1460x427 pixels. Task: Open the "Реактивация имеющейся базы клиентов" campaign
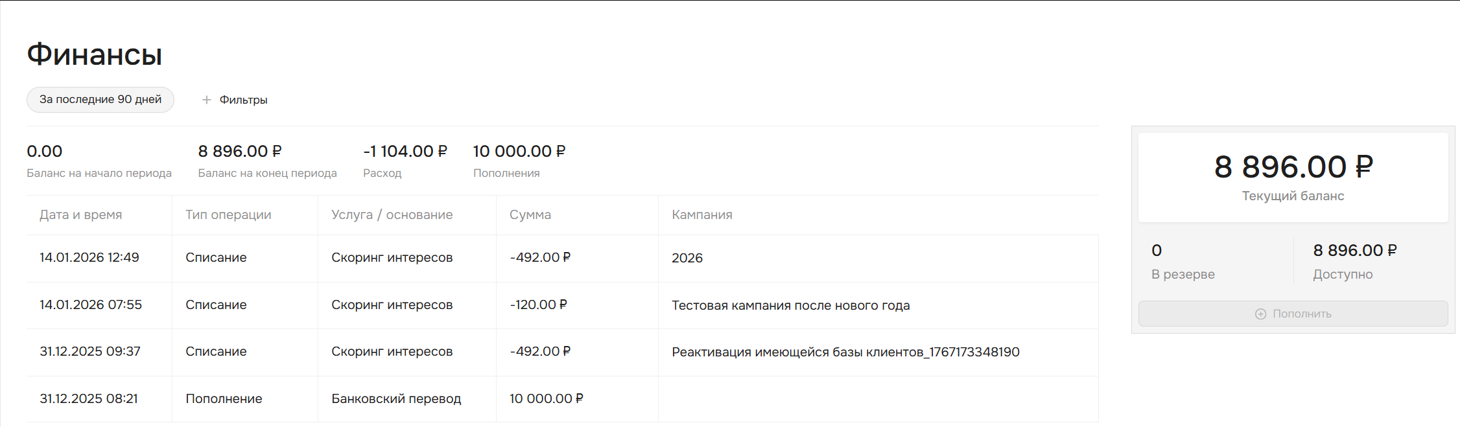(845, 352)
